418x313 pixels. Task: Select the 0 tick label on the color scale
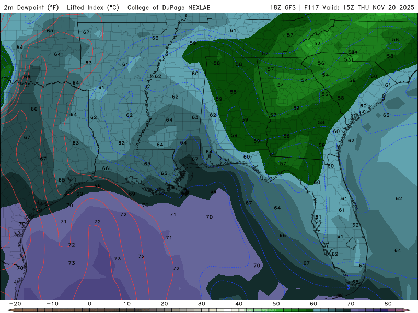pyautogui.click(x=89, y=304)
